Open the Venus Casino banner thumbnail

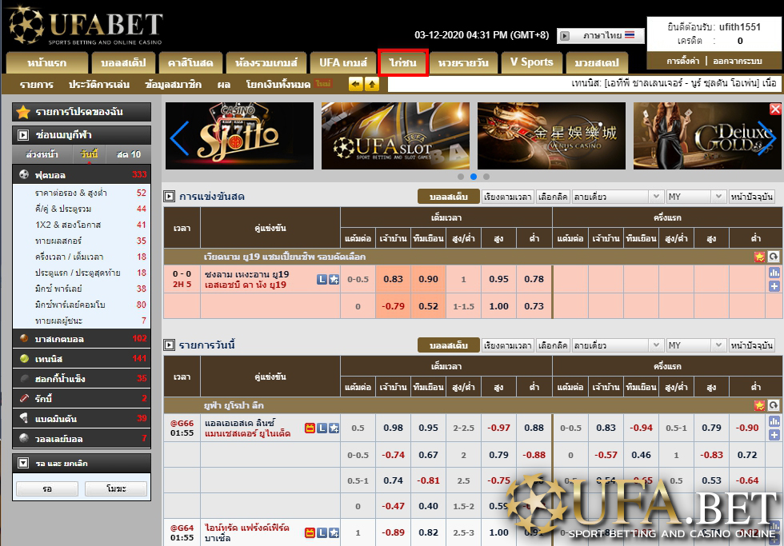[551, 136]
